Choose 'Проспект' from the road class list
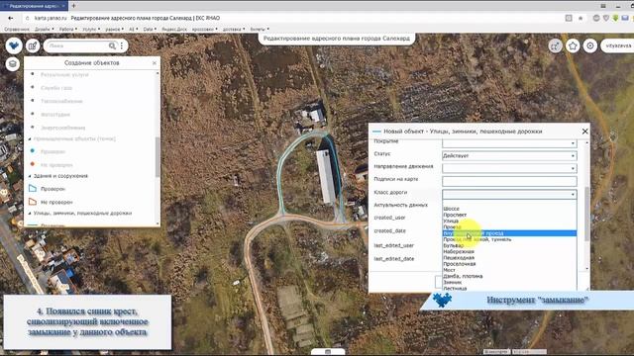 coord(455,215)
